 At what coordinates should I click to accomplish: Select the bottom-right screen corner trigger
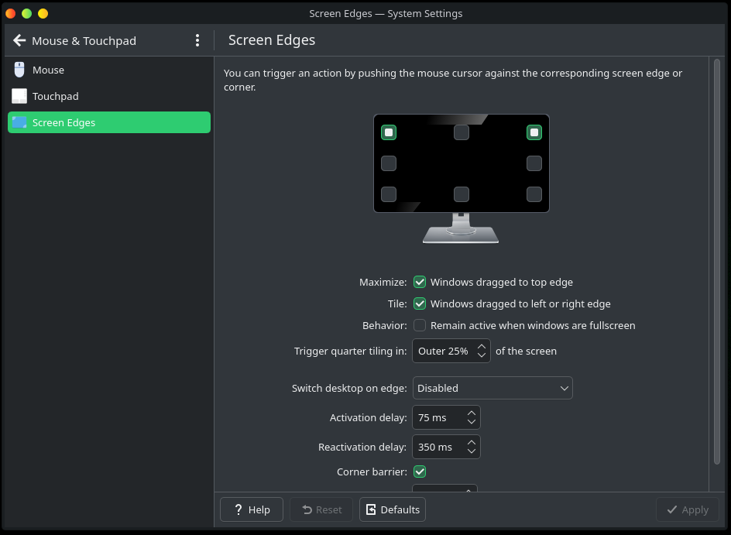tap(534, 194)
